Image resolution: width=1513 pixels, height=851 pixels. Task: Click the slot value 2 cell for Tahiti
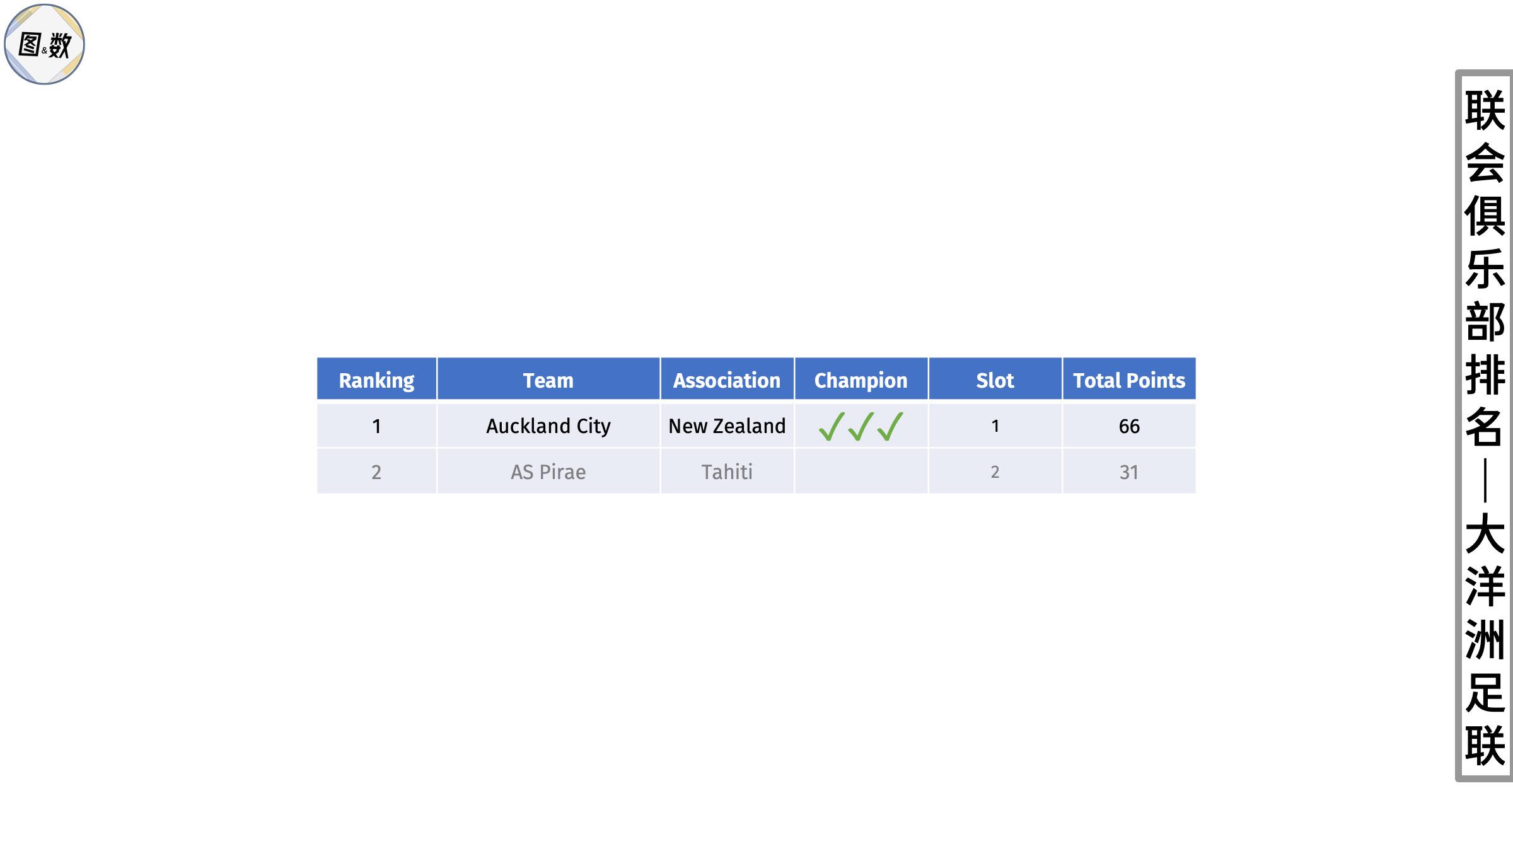pos(995,472)
